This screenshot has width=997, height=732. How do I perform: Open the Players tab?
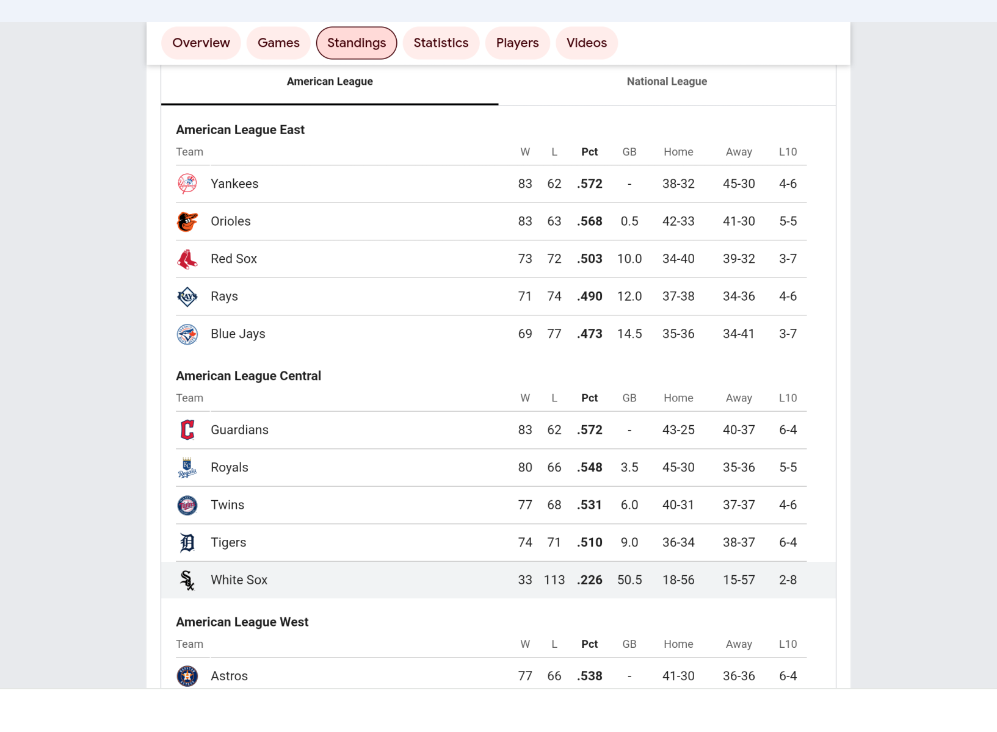coord(517,43)
